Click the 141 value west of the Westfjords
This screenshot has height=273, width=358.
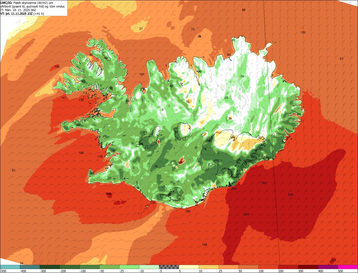pyautogui.click(x=64, y=98)
